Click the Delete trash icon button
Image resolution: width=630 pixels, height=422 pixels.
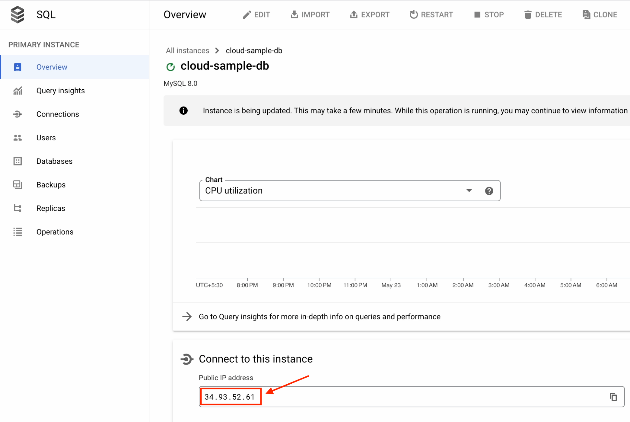(x=543, y=14)
